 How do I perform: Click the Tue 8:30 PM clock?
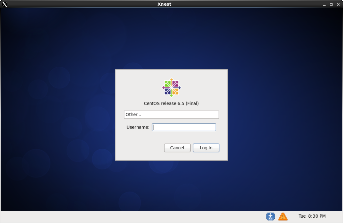pos(312,216)
